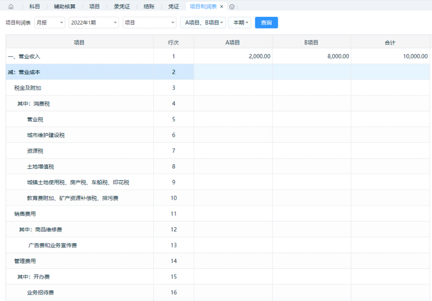Select the 管理费用 row
The width and height of the screenshot is (432, 301).
pos(218,261)
